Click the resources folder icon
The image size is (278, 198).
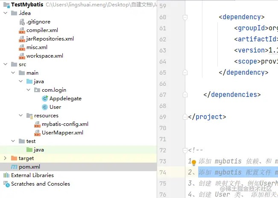tap(29, 116)
